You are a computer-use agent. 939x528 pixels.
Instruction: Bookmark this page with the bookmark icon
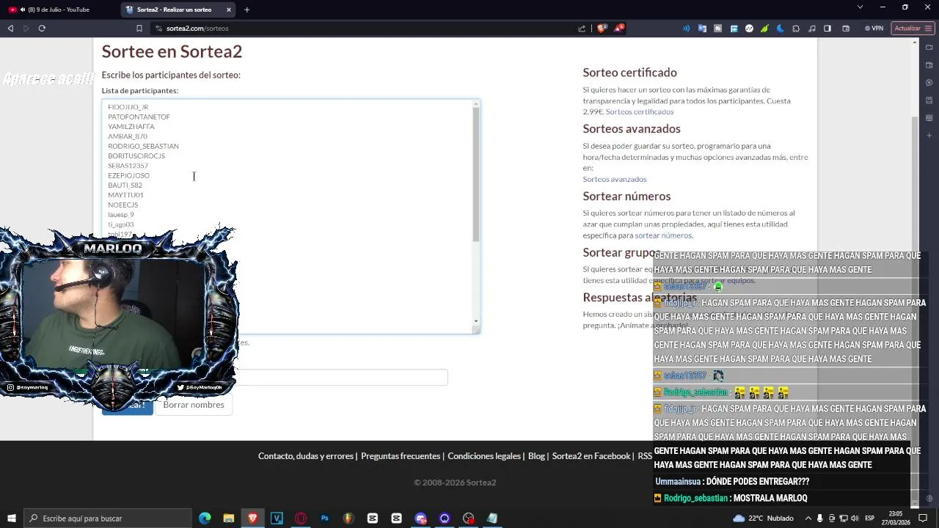tap(139, 28)
